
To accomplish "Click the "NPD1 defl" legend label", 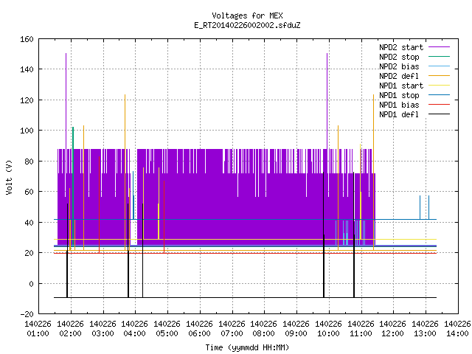I will tap(399, 115).
